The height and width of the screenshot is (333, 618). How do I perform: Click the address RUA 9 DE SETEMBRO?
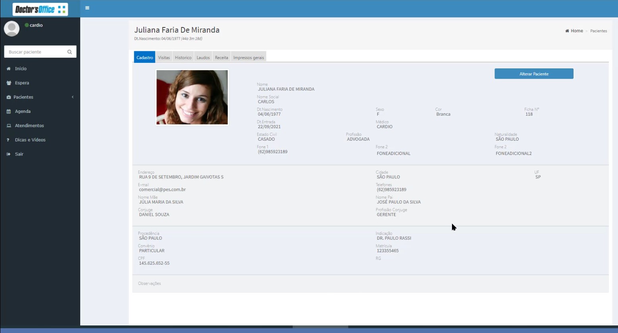click(181, 177)
